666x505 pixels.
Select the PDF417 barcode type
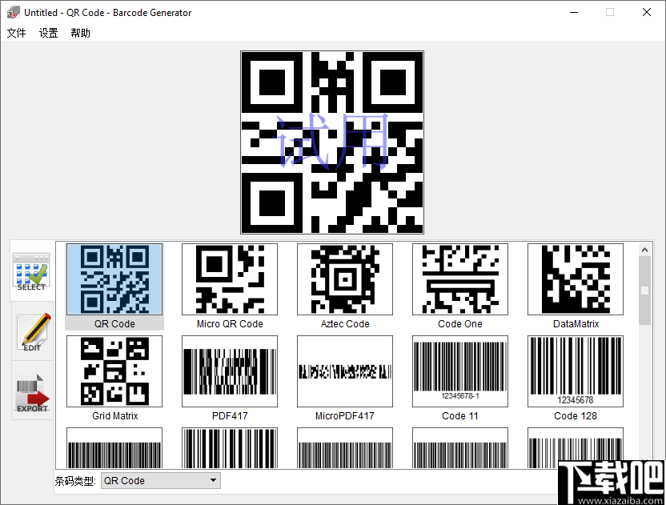point(229,371)
